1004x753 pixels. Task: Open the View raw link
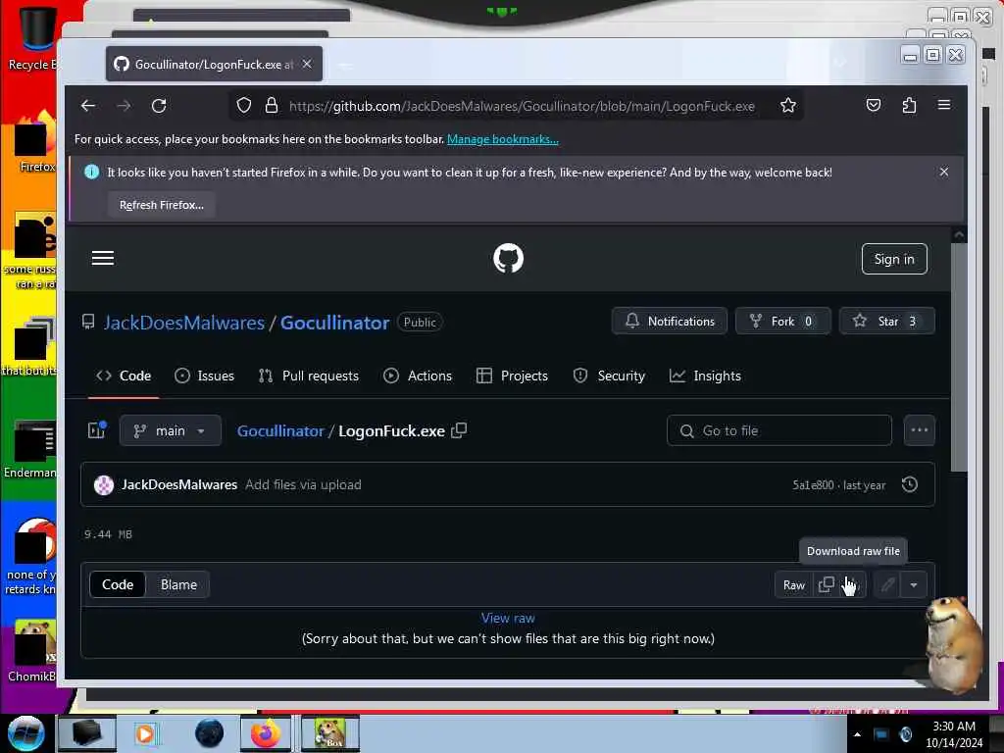pos(508,618)
